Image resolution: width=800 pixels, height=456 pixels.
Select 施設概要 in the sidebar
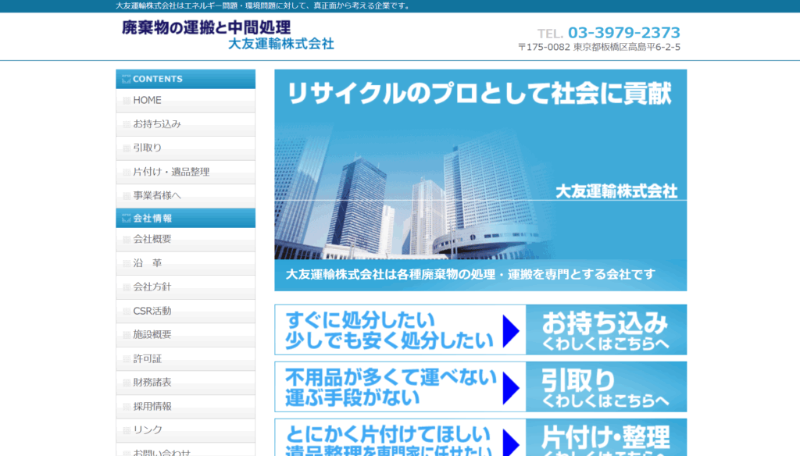[152, 335]
